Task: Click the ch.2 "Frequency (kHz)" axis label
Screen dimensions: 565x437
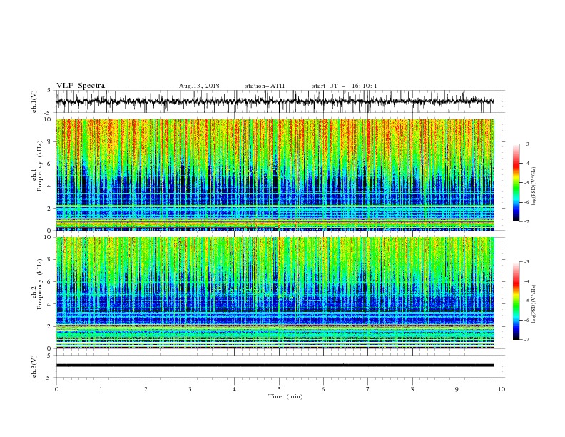Action: tap(40, 284)
